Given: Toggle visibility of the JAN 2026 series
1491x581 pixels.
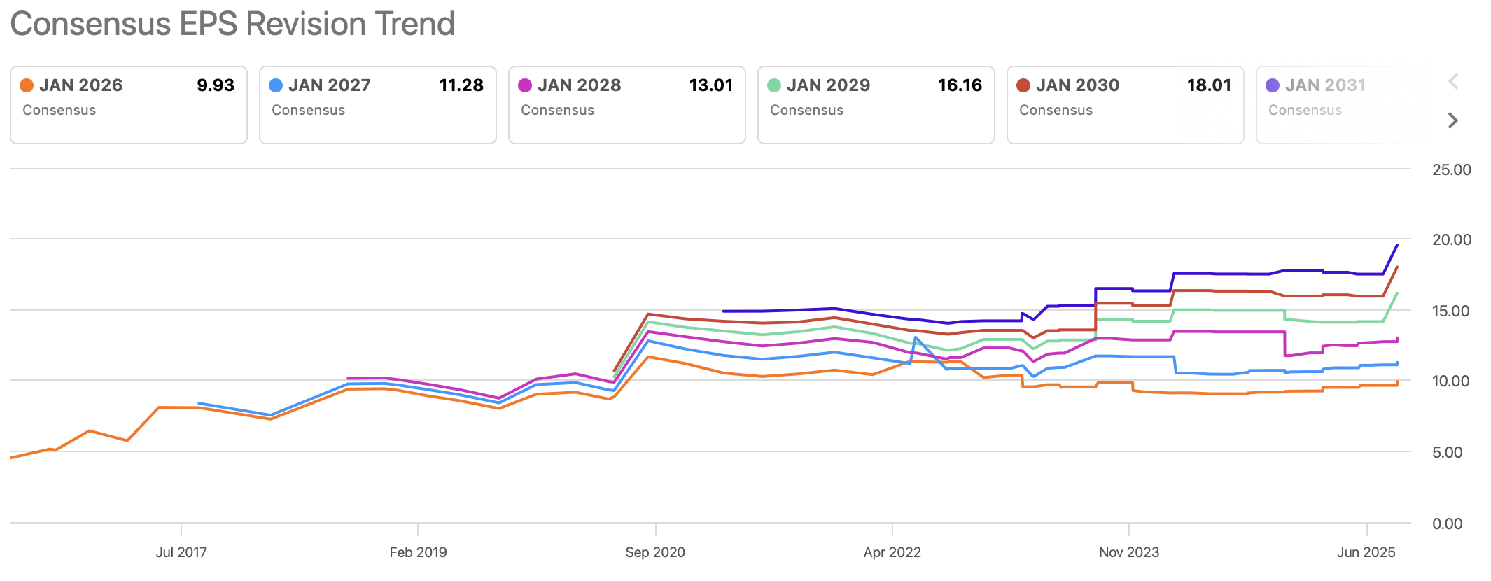Looking at the screenshot, I should click(128, 104).
